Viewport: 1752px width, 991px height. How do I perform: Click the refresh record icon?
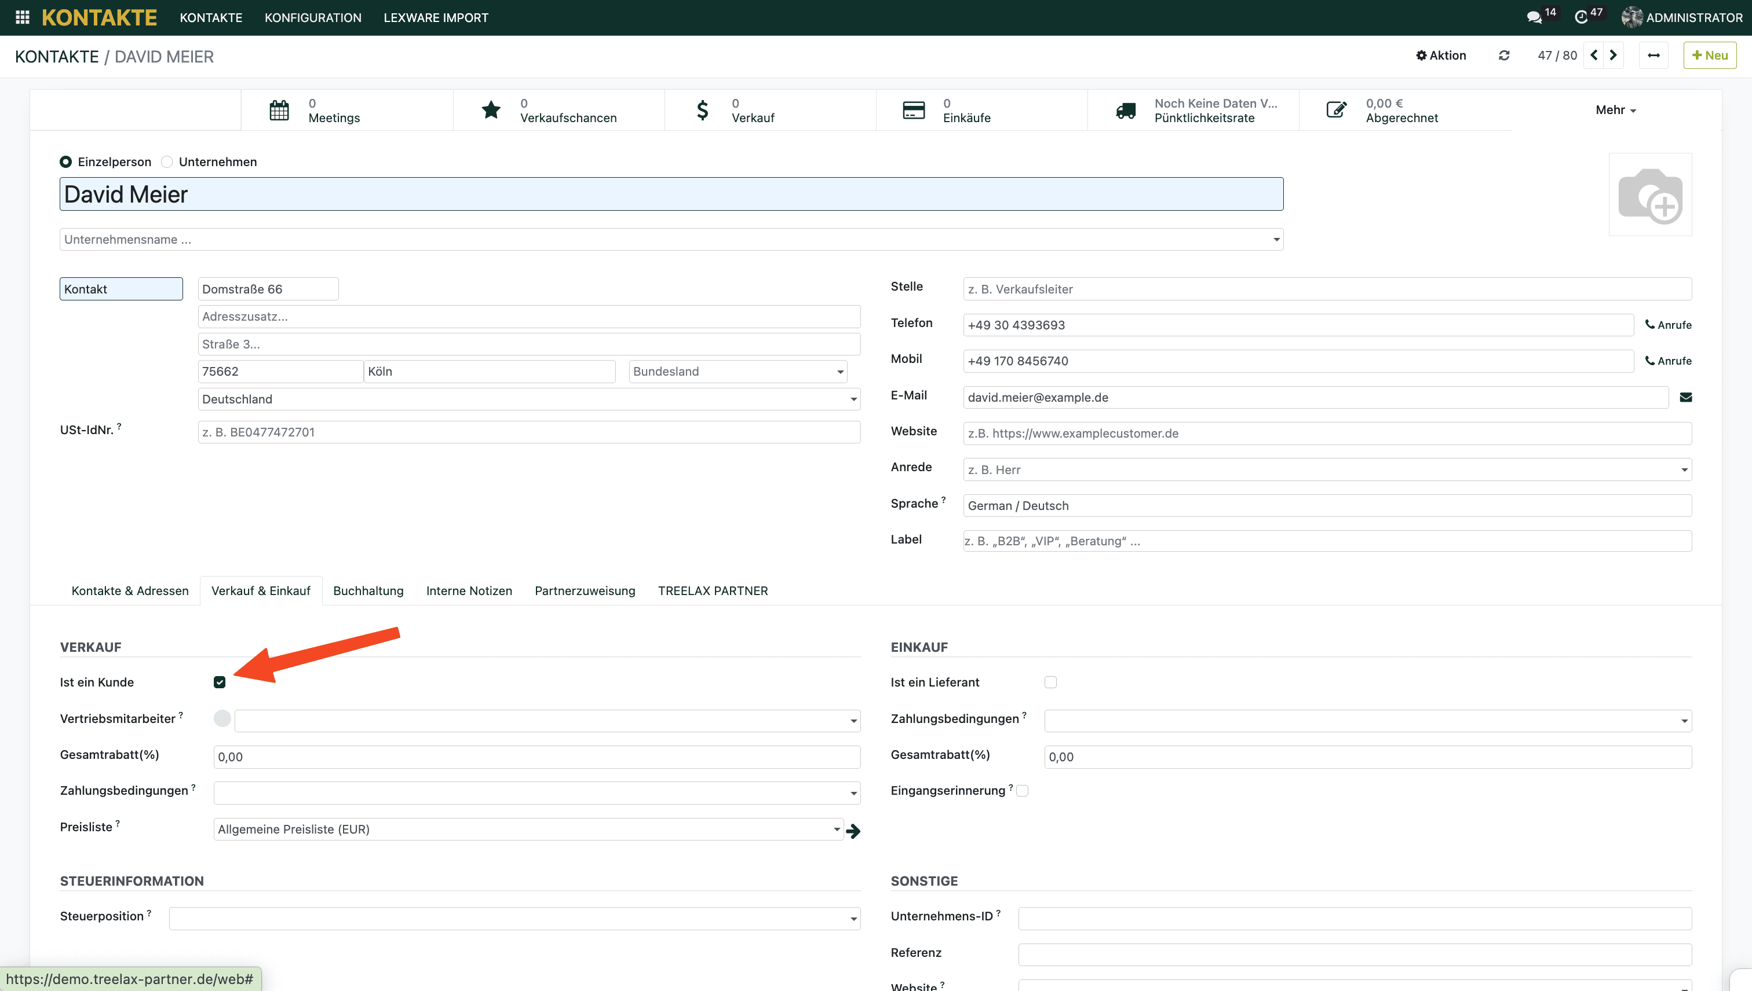[x=1504, y=56]
